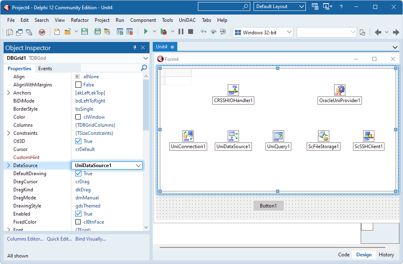Viewport: 403px width, 264px height.
Task: Open the Default Layout dropdown
Action: 301,6
